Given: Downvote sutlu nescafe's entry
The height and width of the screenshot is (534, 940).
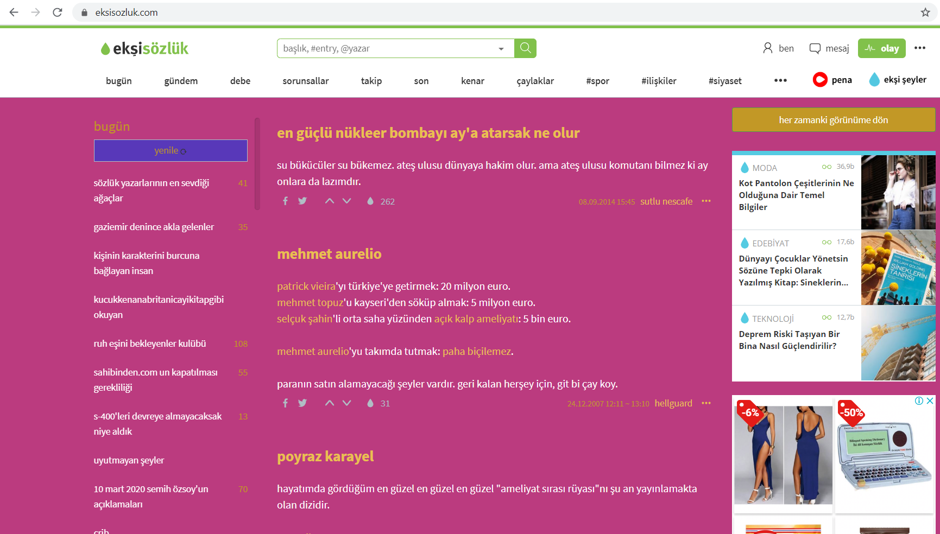Looking at the screenshot, I should click(x=347, y=201).
